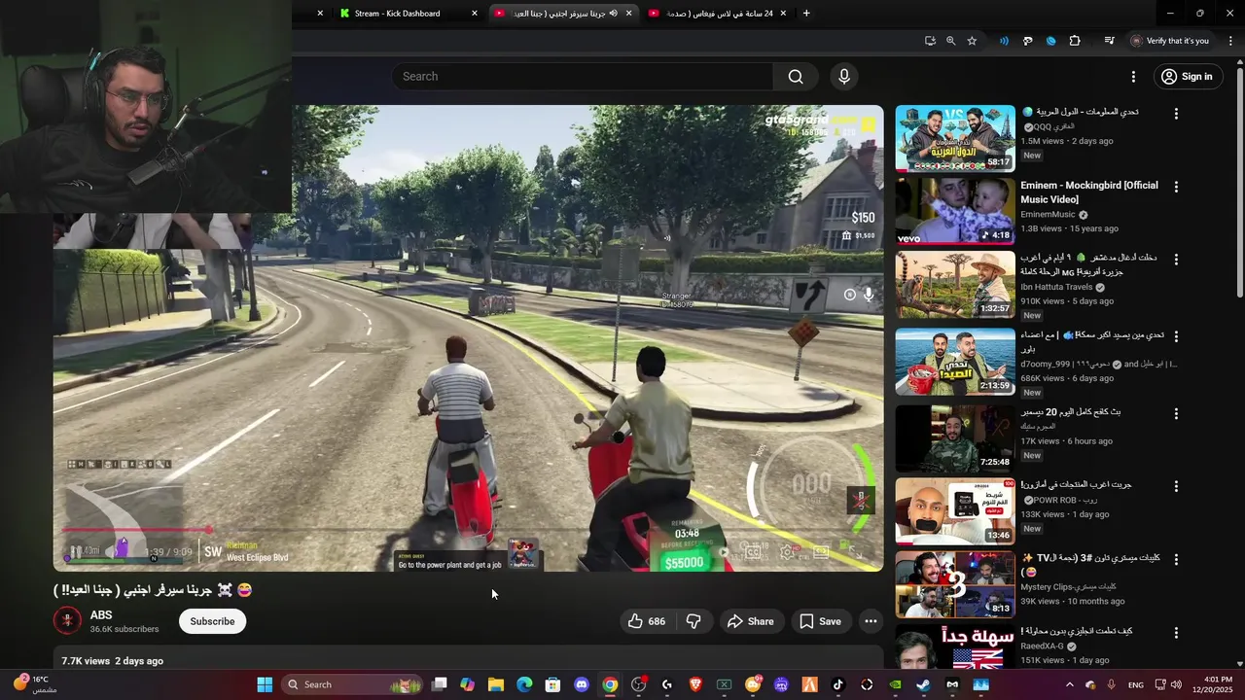This screenshot has height=700, width=1245.
Task: Bookmark this page with the star icon
Action: pos(972,41)
